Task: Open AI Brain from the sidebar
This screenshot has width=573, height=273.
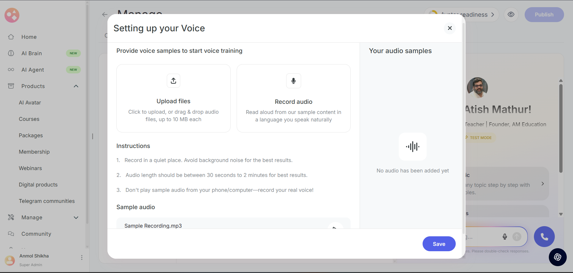Action: tap(32, 53)
